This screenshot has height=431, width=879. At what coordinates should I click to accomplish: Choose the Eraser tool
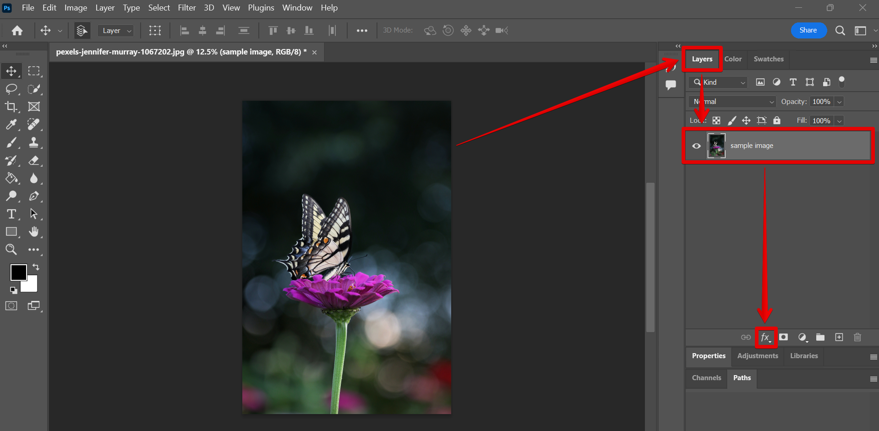point(33,160)
